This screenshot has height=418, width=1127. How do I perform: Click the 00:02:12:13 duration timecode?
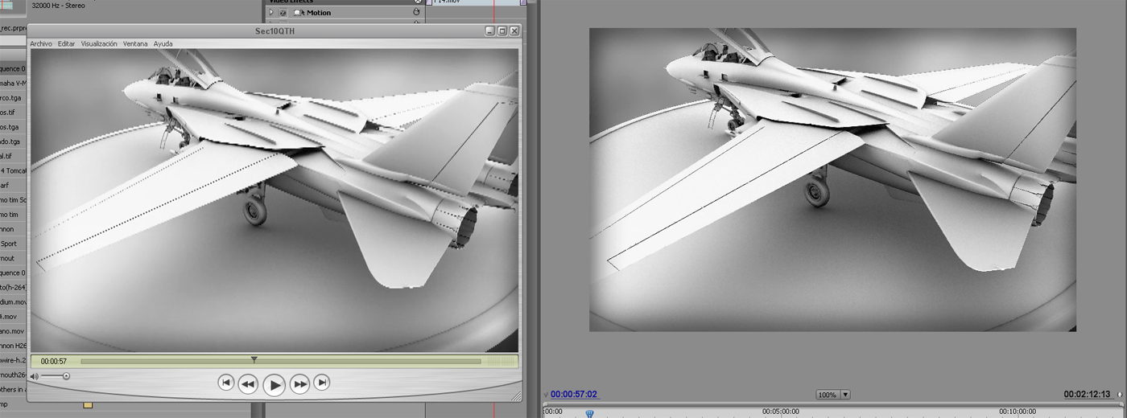coord(1087,395)
